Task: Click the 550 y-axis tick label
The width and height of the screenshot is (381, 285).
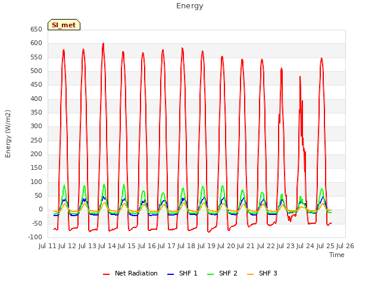Action: click(x=36, y=58)
